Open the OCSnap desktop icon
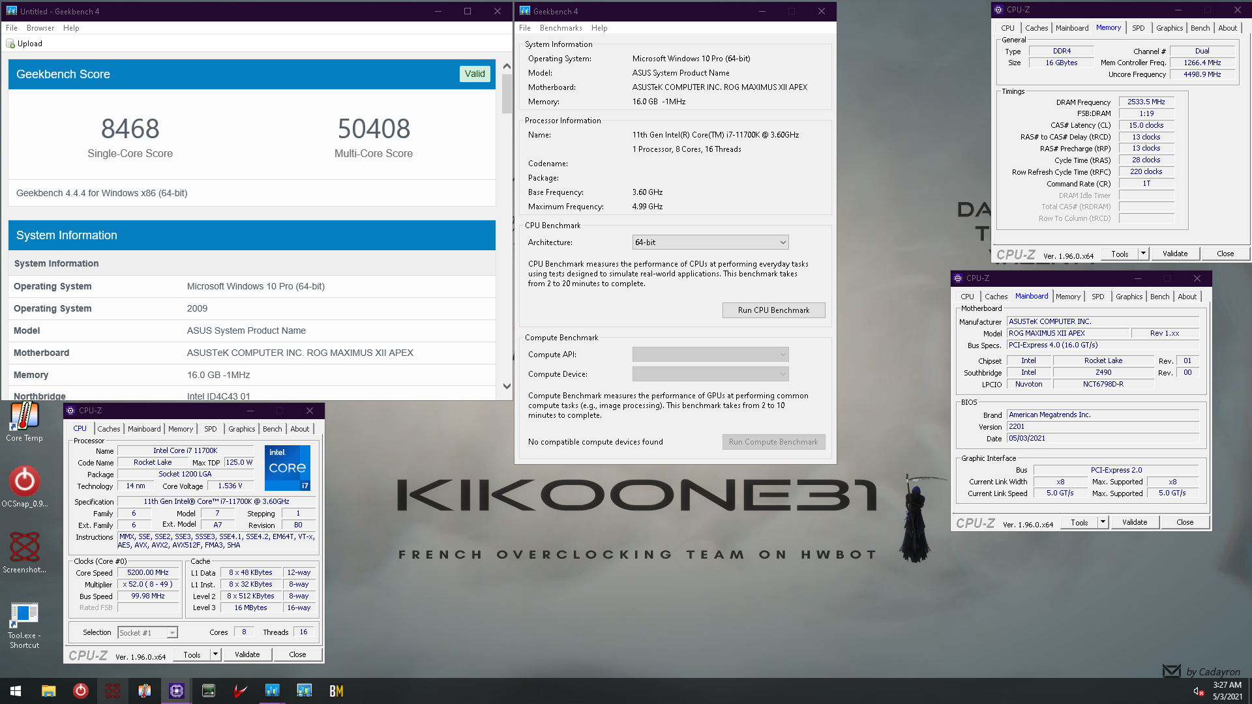Image resolution: width=1252 pixels, height=704 pixels. pos(24,487)
